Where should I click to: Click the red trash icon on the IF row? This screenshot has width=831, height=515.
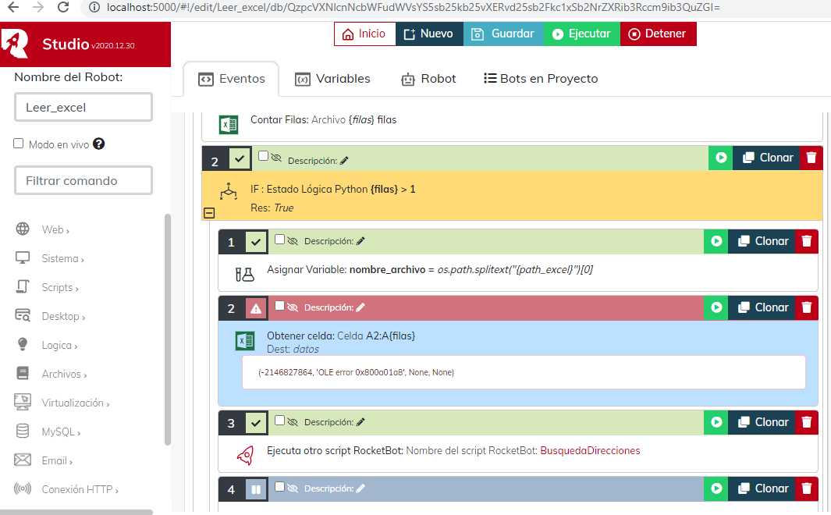811,158
